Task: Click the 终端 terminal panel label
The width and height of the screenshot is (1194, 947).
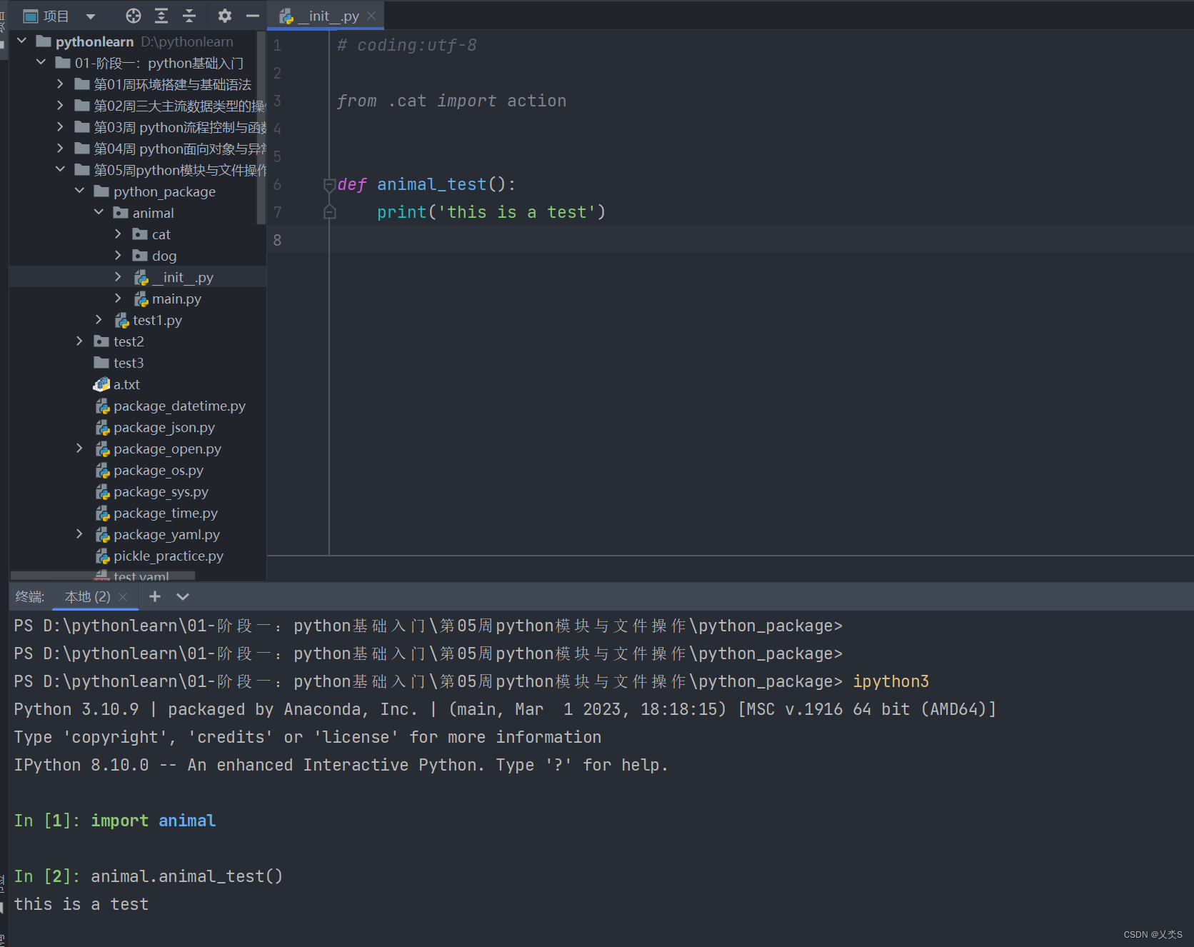Action: (x=30, y=596)
